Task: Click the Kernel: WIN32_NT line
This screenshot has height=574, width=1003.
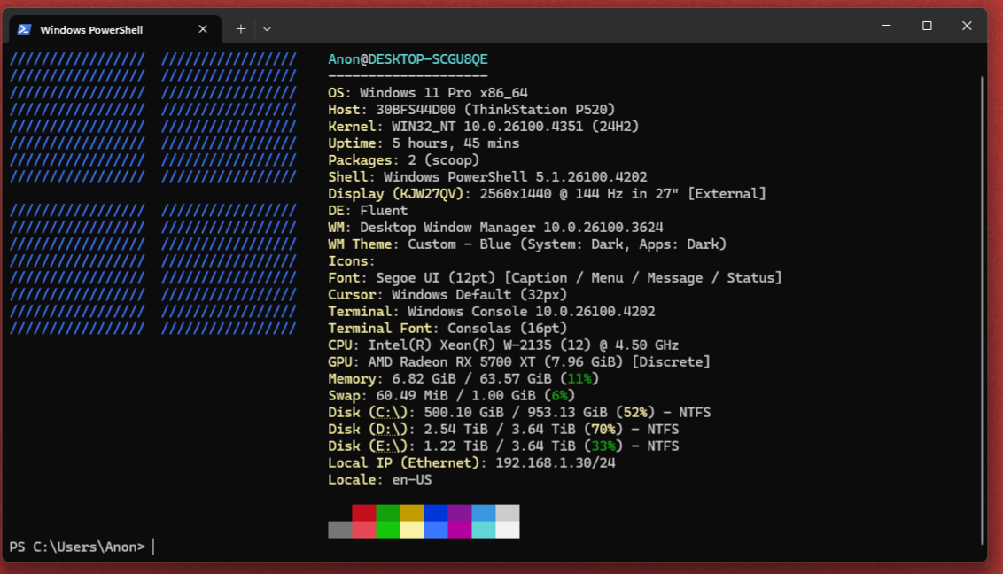Action: click(484, 127)
